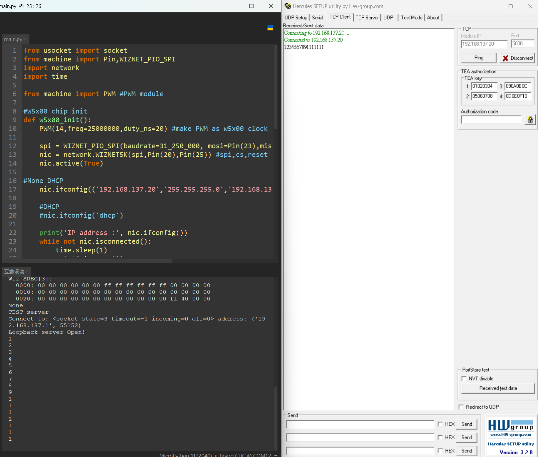Toggle the Redirect to UDP checkbox

coord(461,407)
